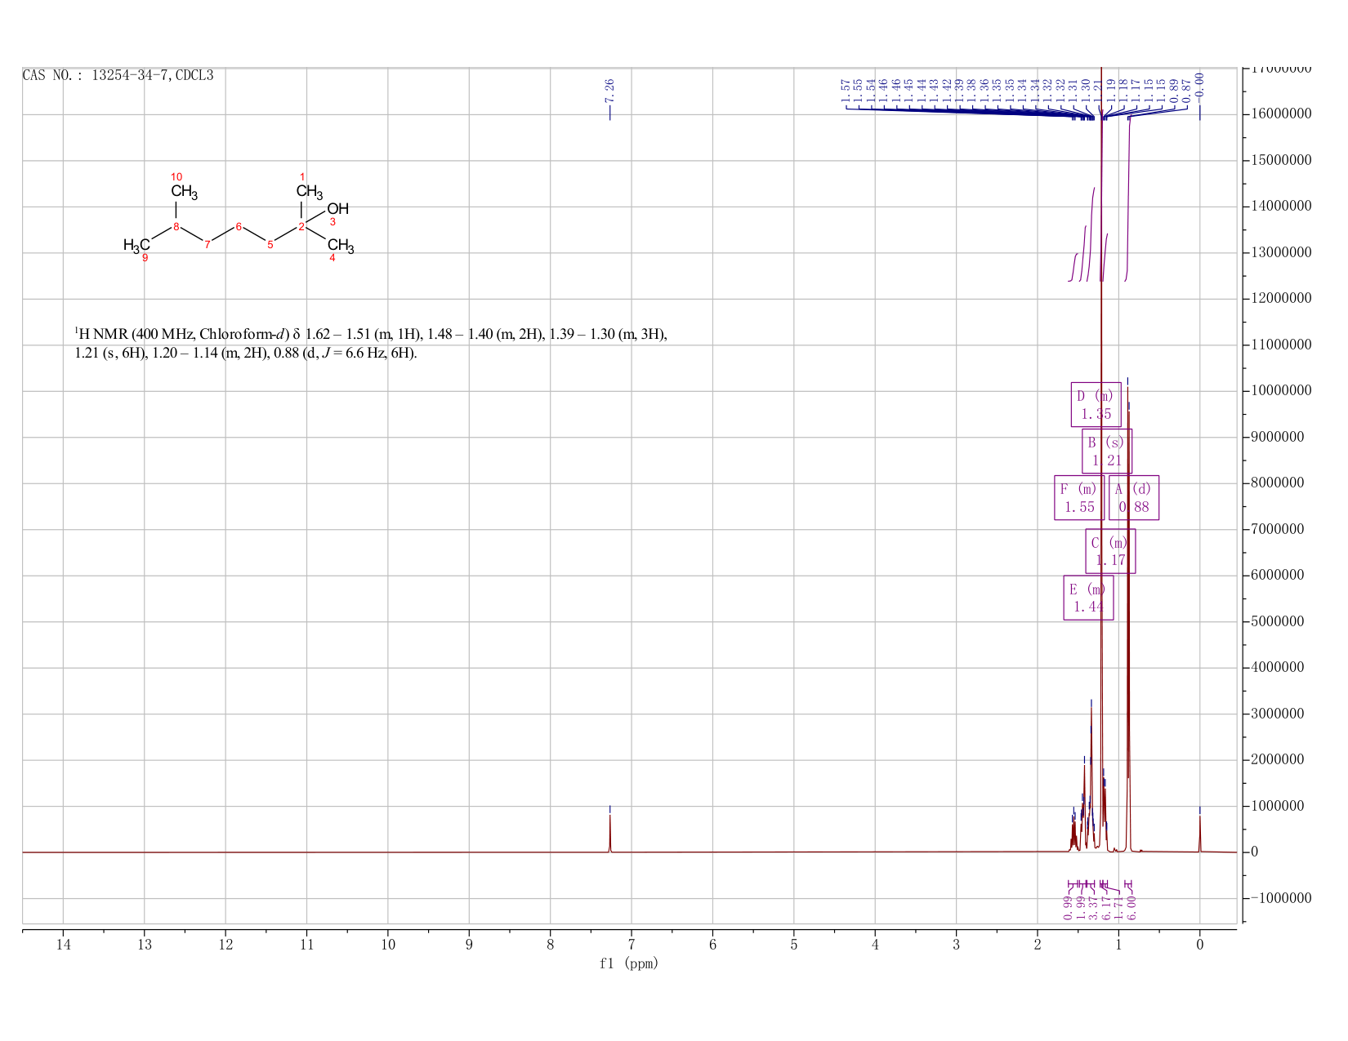
Task: Click the CAS NO. 13254-34-7 header text
Action: point(118,75)
